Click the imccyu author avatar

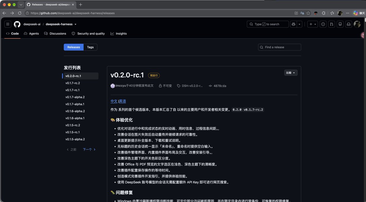[113, 86]
